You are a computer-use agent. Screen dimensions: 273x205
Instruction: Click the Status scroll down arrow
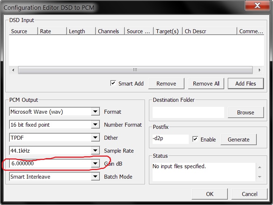tap(260, 177)
